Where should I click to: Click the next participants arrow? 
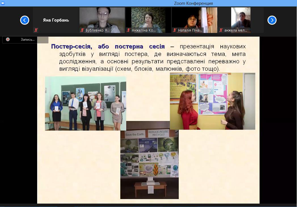(x=272, y=20)
